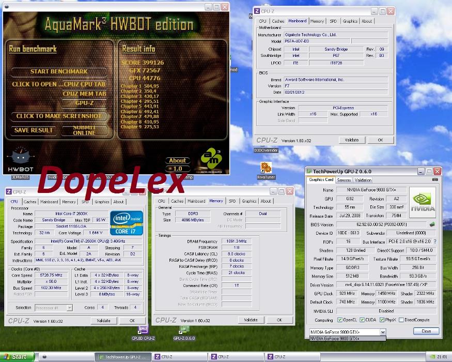Click the taskbar clock showing 21:01
The height and width of the screenshot is (362, 452).
coord(442,357)
